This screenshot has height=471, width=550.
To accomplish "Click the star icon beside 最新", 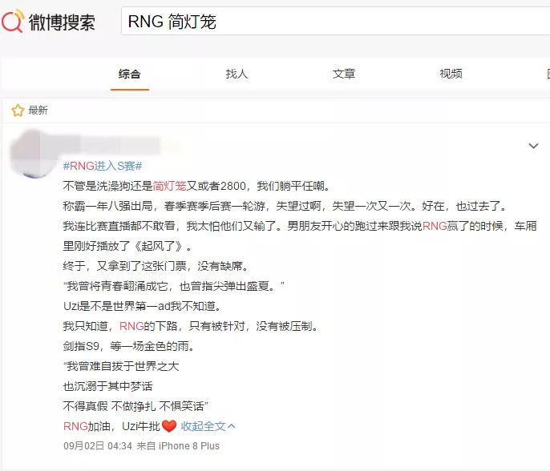I will [x=18, y=111].
